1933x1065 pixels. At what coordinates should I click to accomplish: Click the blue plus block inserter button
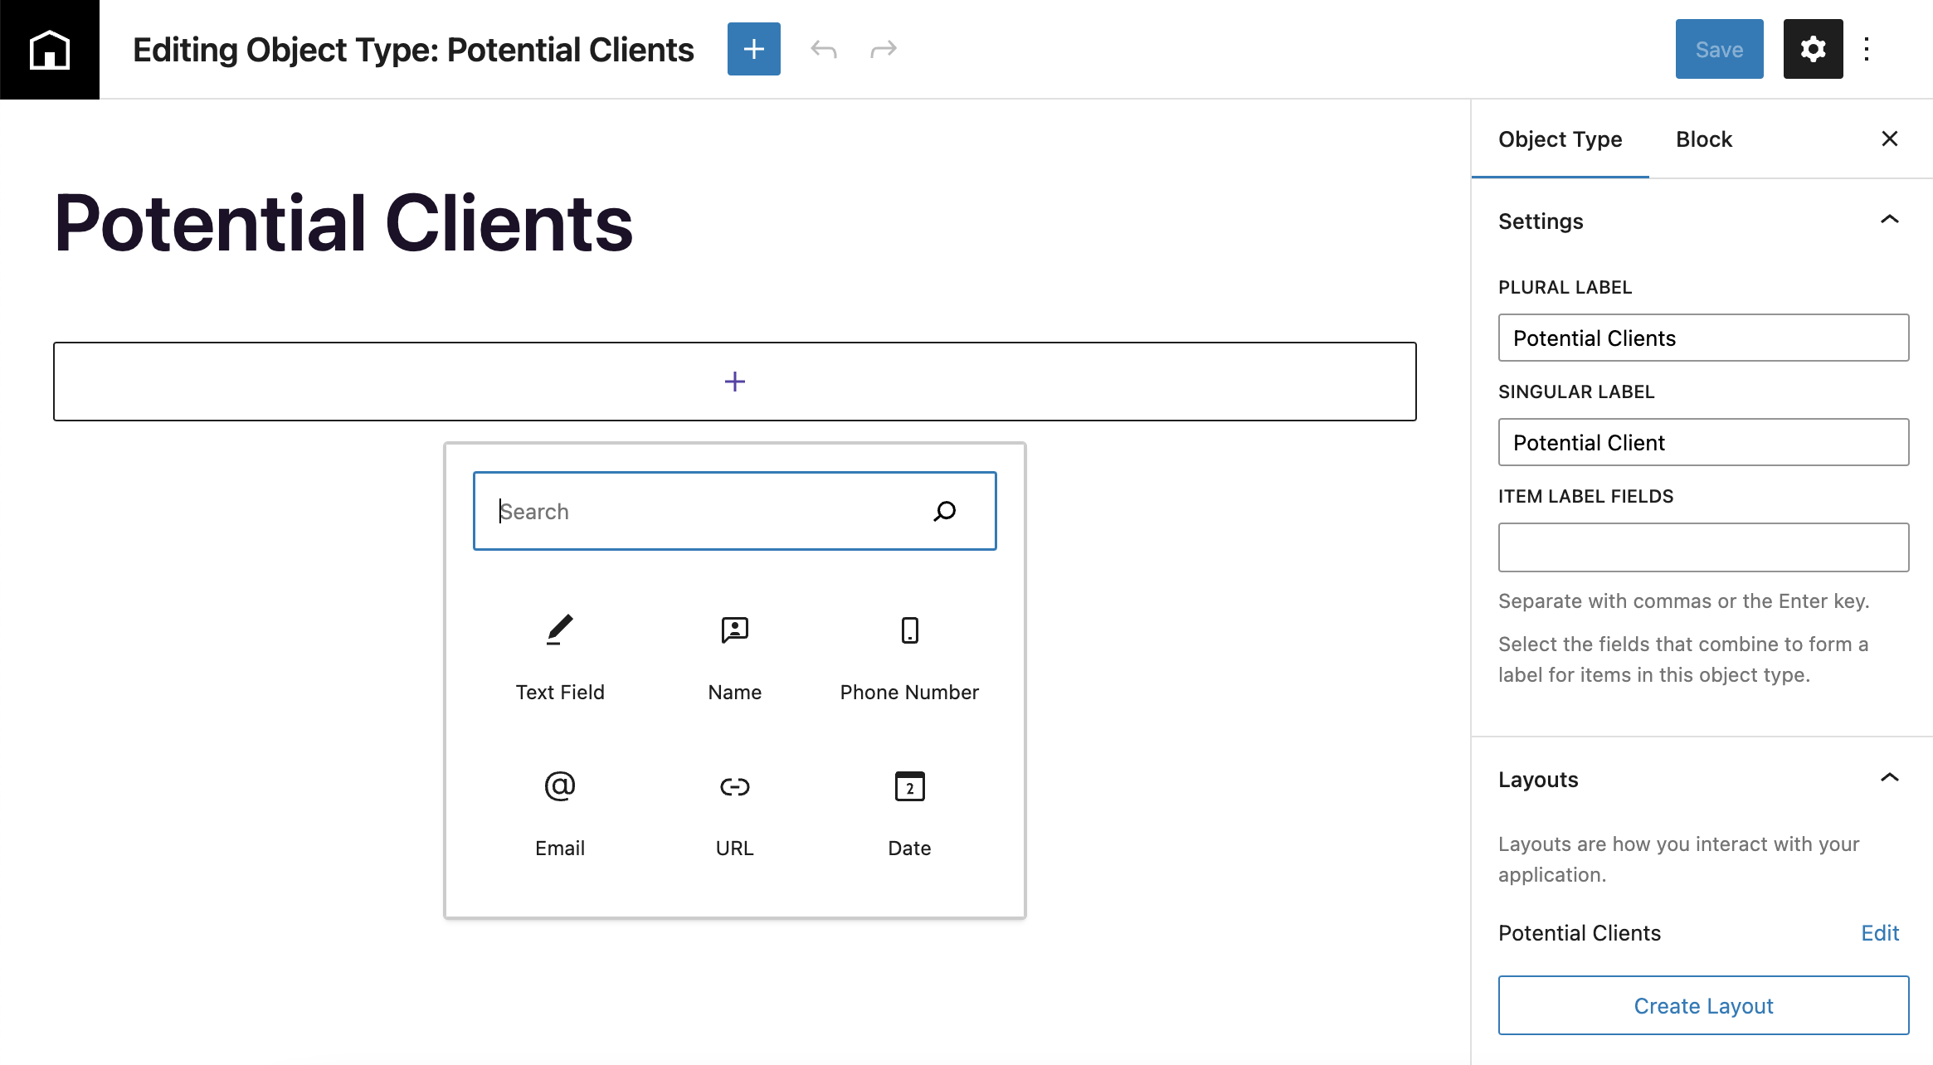tap(753, 49)
